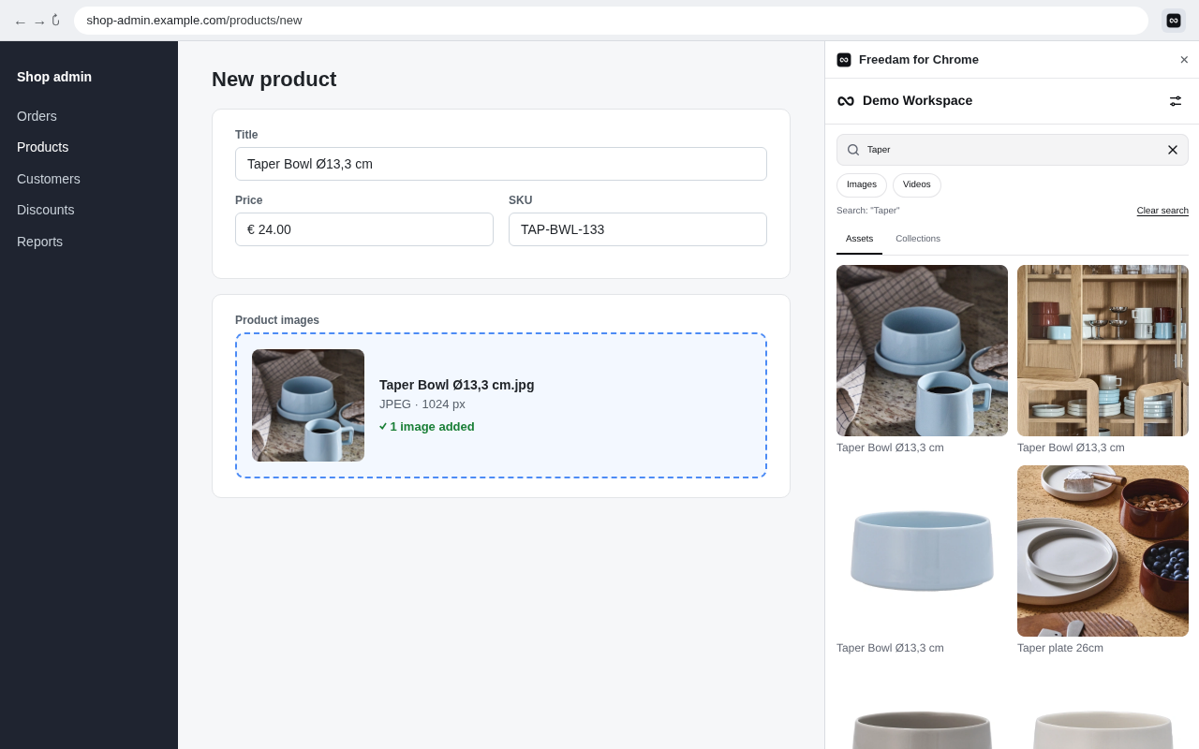Click the Taper Bowl Ø13,3 cm.jpg filename
Screen dimensions: 1199x749
456,385
